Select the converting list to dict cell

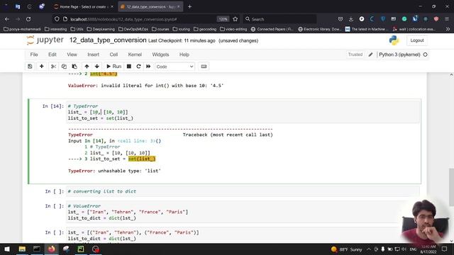pos(243,191)
